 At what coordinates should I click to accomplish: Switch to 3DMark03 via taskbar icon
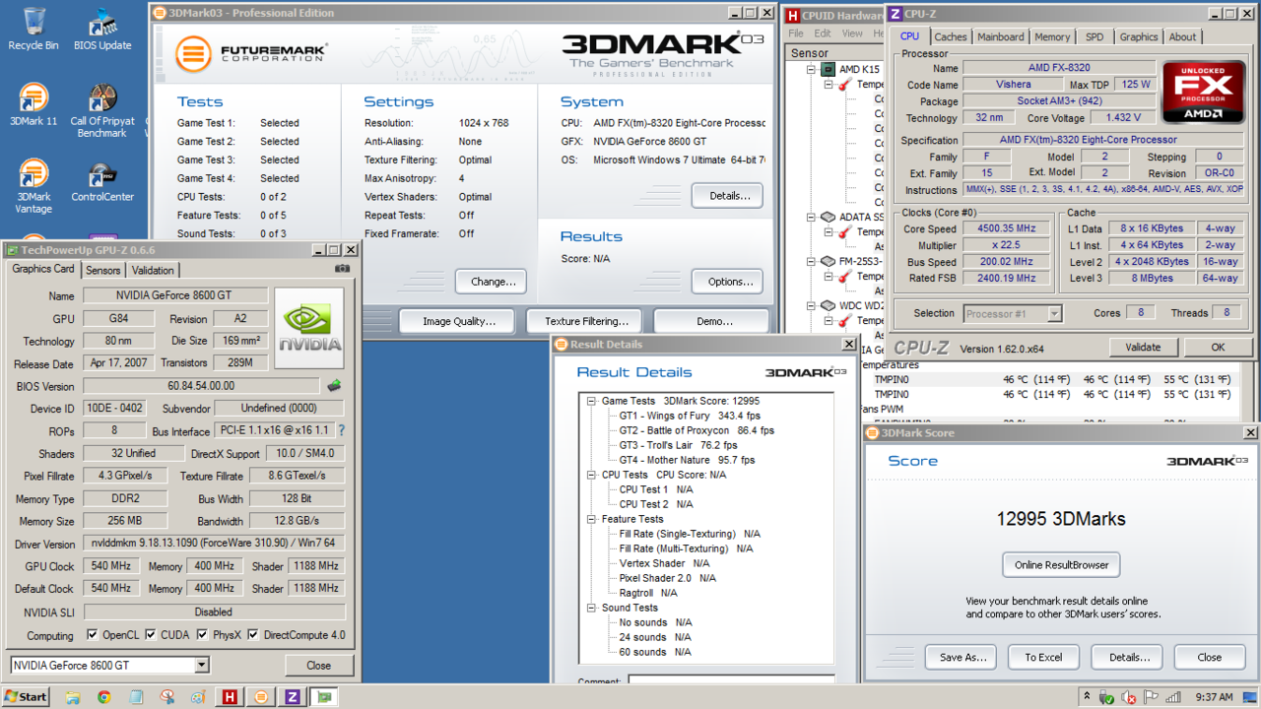coord(261,696)
